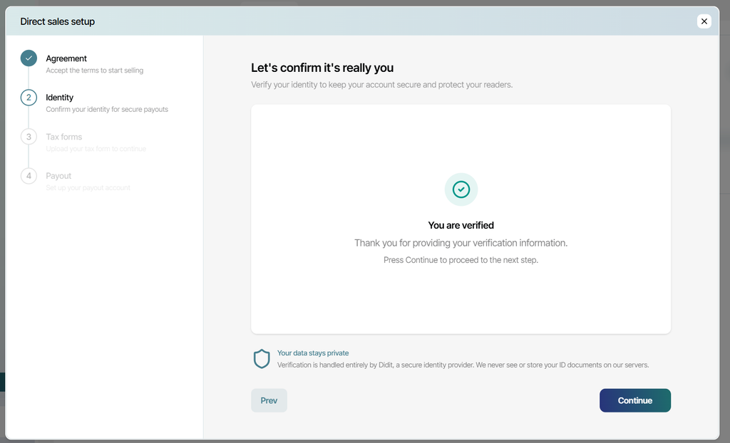Viewport: 730px width, 443px height.
Task: Click 'Direct sales setup' dialog title
Action: pos(57,21)
